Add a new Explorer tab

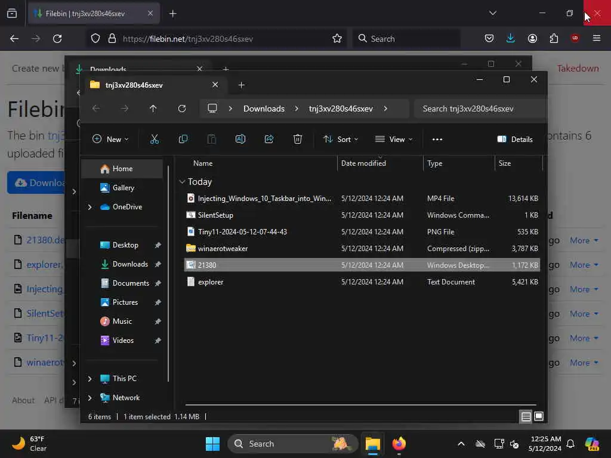[x=241, y=85]
